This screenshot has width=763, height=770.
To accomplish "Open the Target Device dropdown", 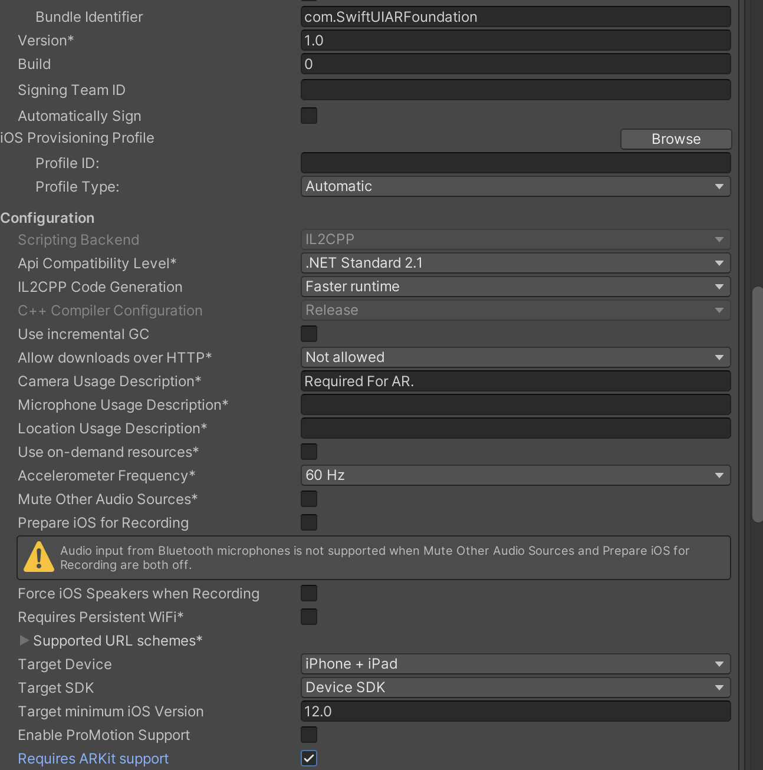I will [515, 664].
